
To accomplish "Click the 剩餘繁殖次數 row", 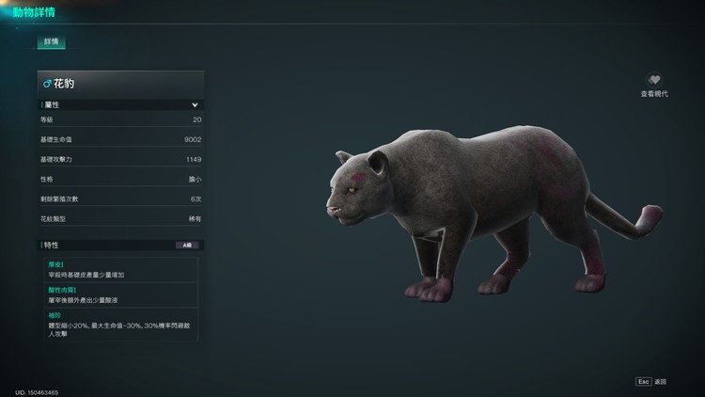I will click(x=120, y=198).
